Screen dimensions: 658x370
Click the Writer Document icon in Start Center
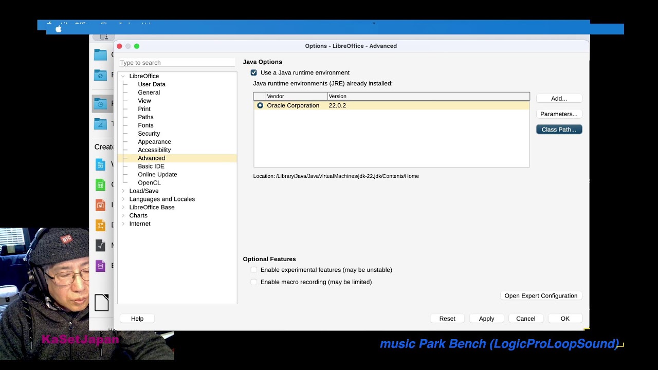tap(100, 164)
